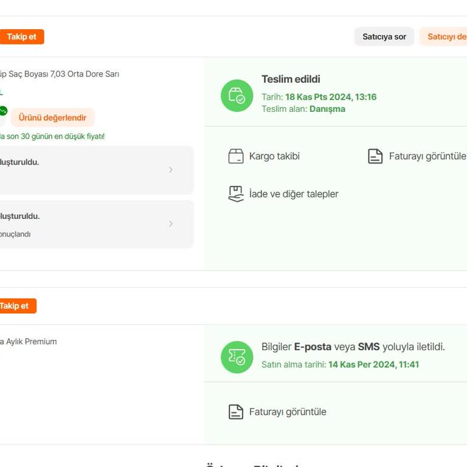Open the Kargo takibi link

(x=274, y=156)
